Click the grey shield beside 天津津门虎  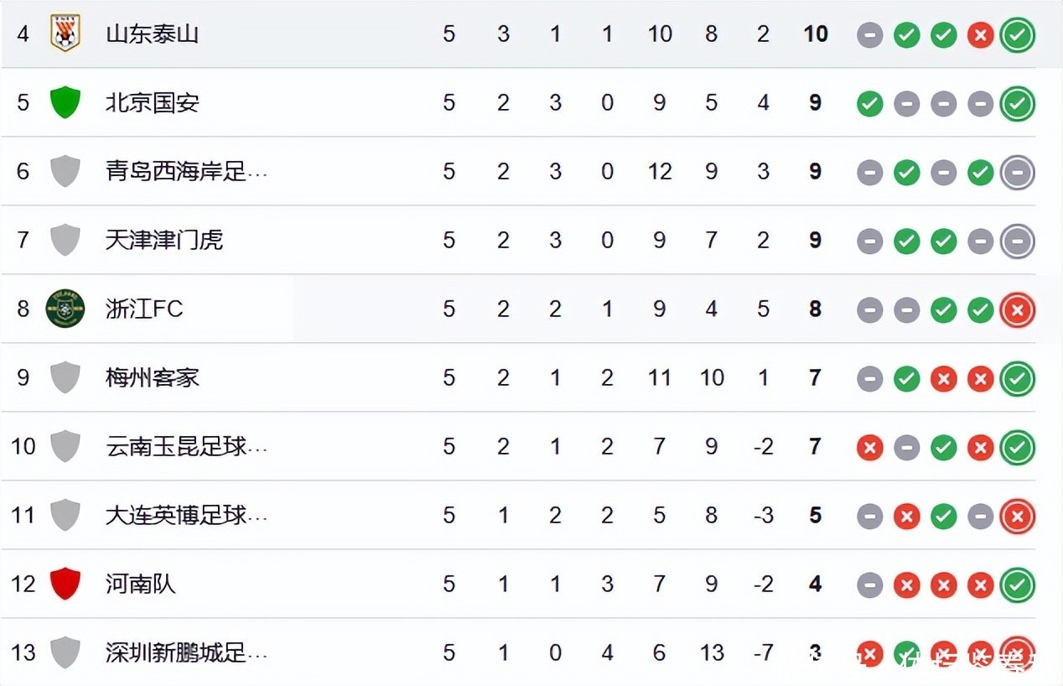(x=65, y=240)
